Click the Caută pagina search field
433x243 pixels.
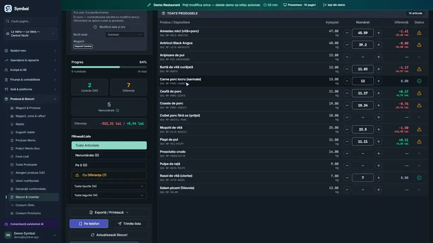30,21
